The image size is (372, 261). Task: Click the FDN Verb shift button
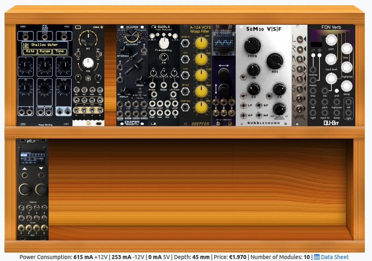337,91
